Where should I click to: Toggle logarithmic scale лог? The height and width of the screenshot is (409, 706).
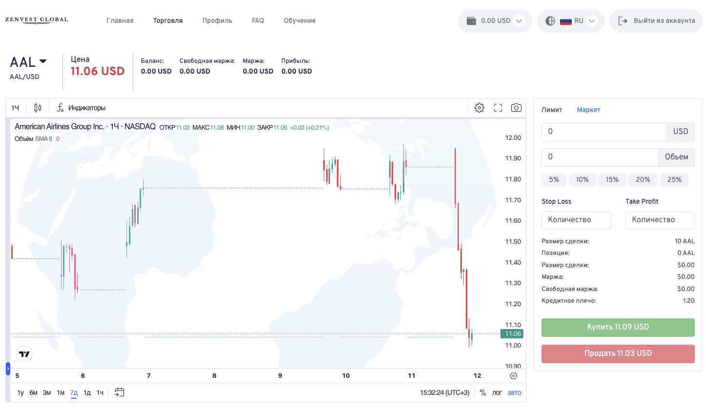[497, 392]
